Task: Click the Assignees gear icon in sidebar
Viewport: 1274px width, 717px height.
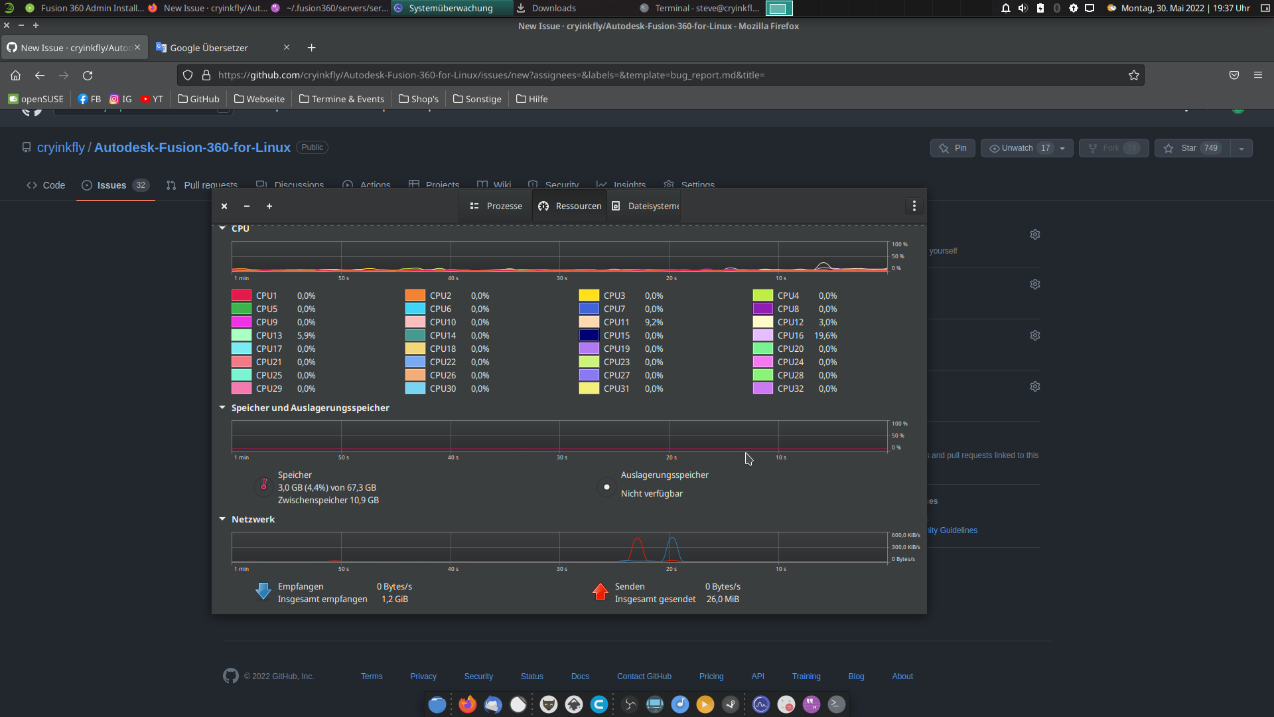Action: (1034, 234)
